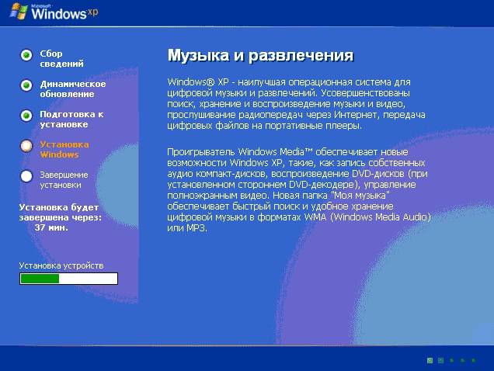The image size is (494, 371).
Task: Click the third dim indicator dot at the bottom right
Action: click(x=452, y=360)
